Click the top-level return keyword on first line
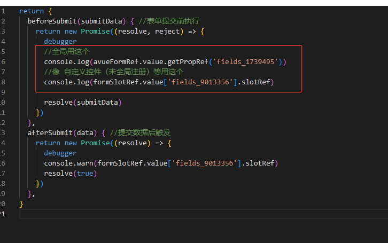The image size is (388, 243). point(29,11)
